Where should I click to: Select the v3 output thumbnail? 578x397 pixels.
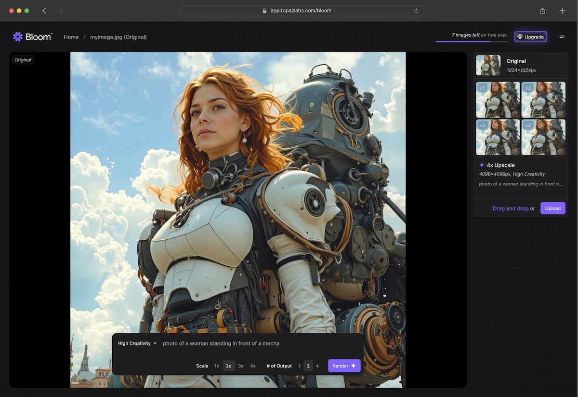coord(498,137)
